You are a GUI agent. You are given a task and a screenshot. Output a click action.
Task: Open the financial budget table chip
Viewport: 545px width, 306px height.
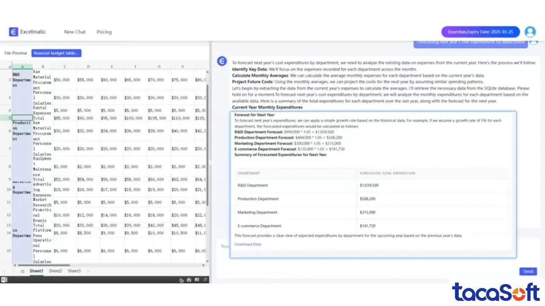coord(56,53)
